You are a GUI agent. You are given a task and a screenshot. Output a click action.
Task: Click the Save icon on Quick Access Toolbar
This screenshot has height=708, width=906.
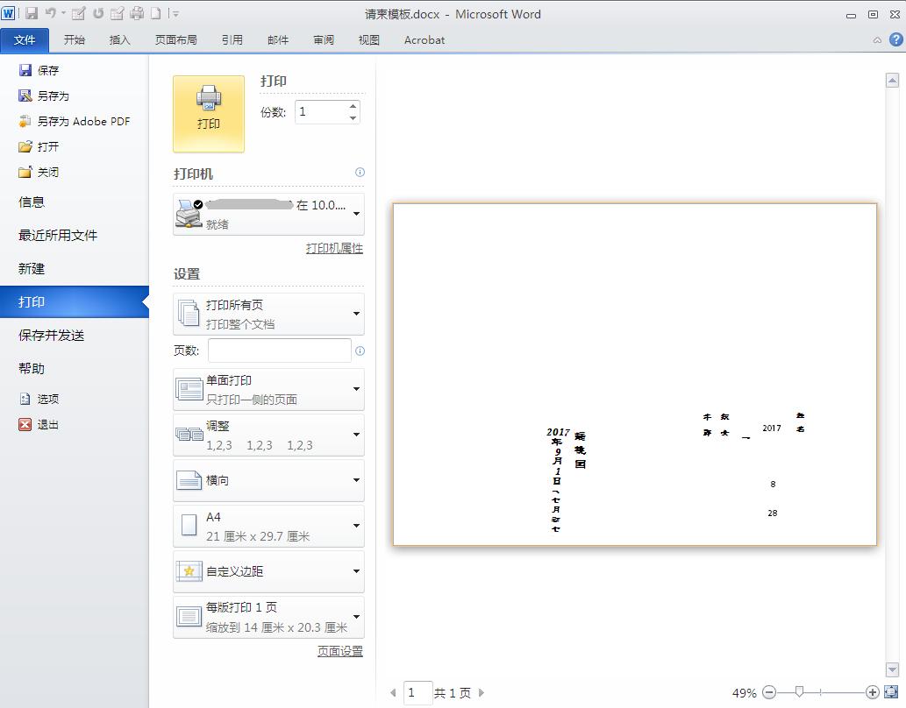pyautogui.click(x=32, y=13)
